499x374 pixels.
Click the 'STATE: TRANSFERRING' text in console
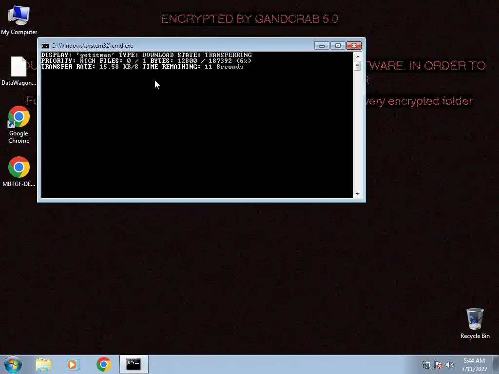click(214, 55)
